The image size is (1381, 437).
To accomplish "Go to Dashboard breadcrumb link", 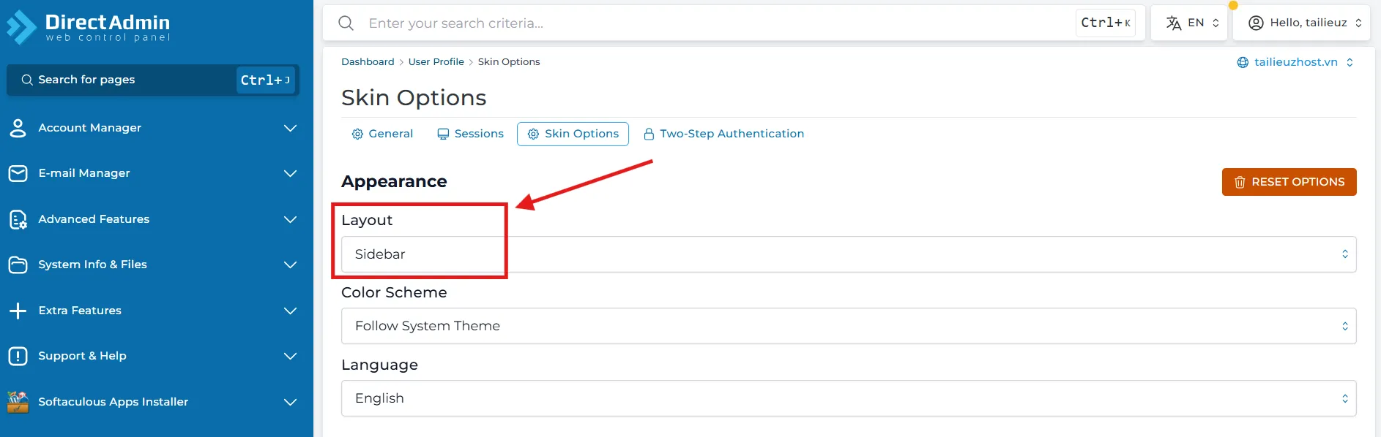I will 368,62.
